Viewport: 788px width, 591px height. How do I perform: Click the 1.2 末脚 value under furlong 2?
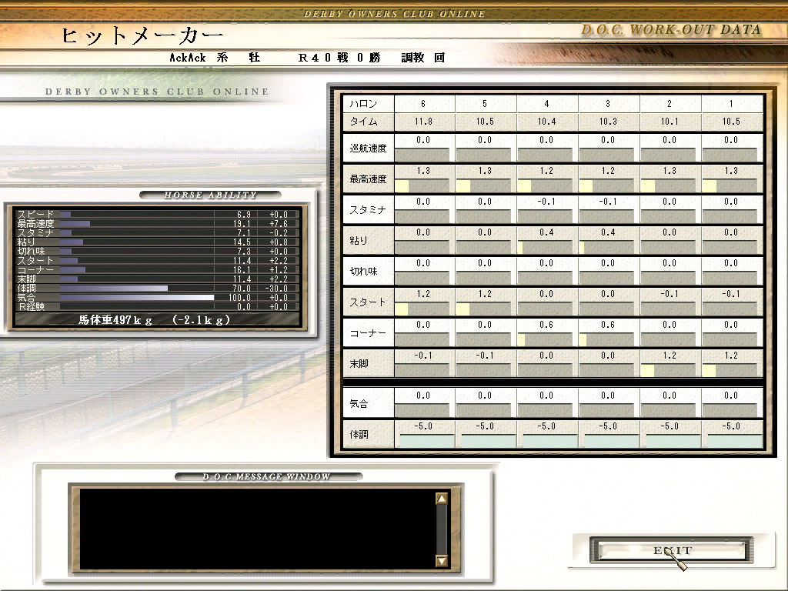click(x=669, y=356)
